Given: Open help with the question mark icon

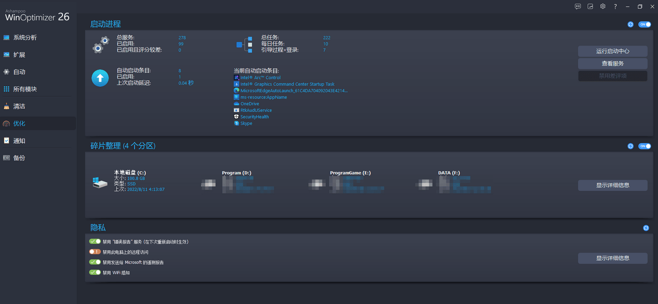Looking at the screenshot, I should click(615, 7).
